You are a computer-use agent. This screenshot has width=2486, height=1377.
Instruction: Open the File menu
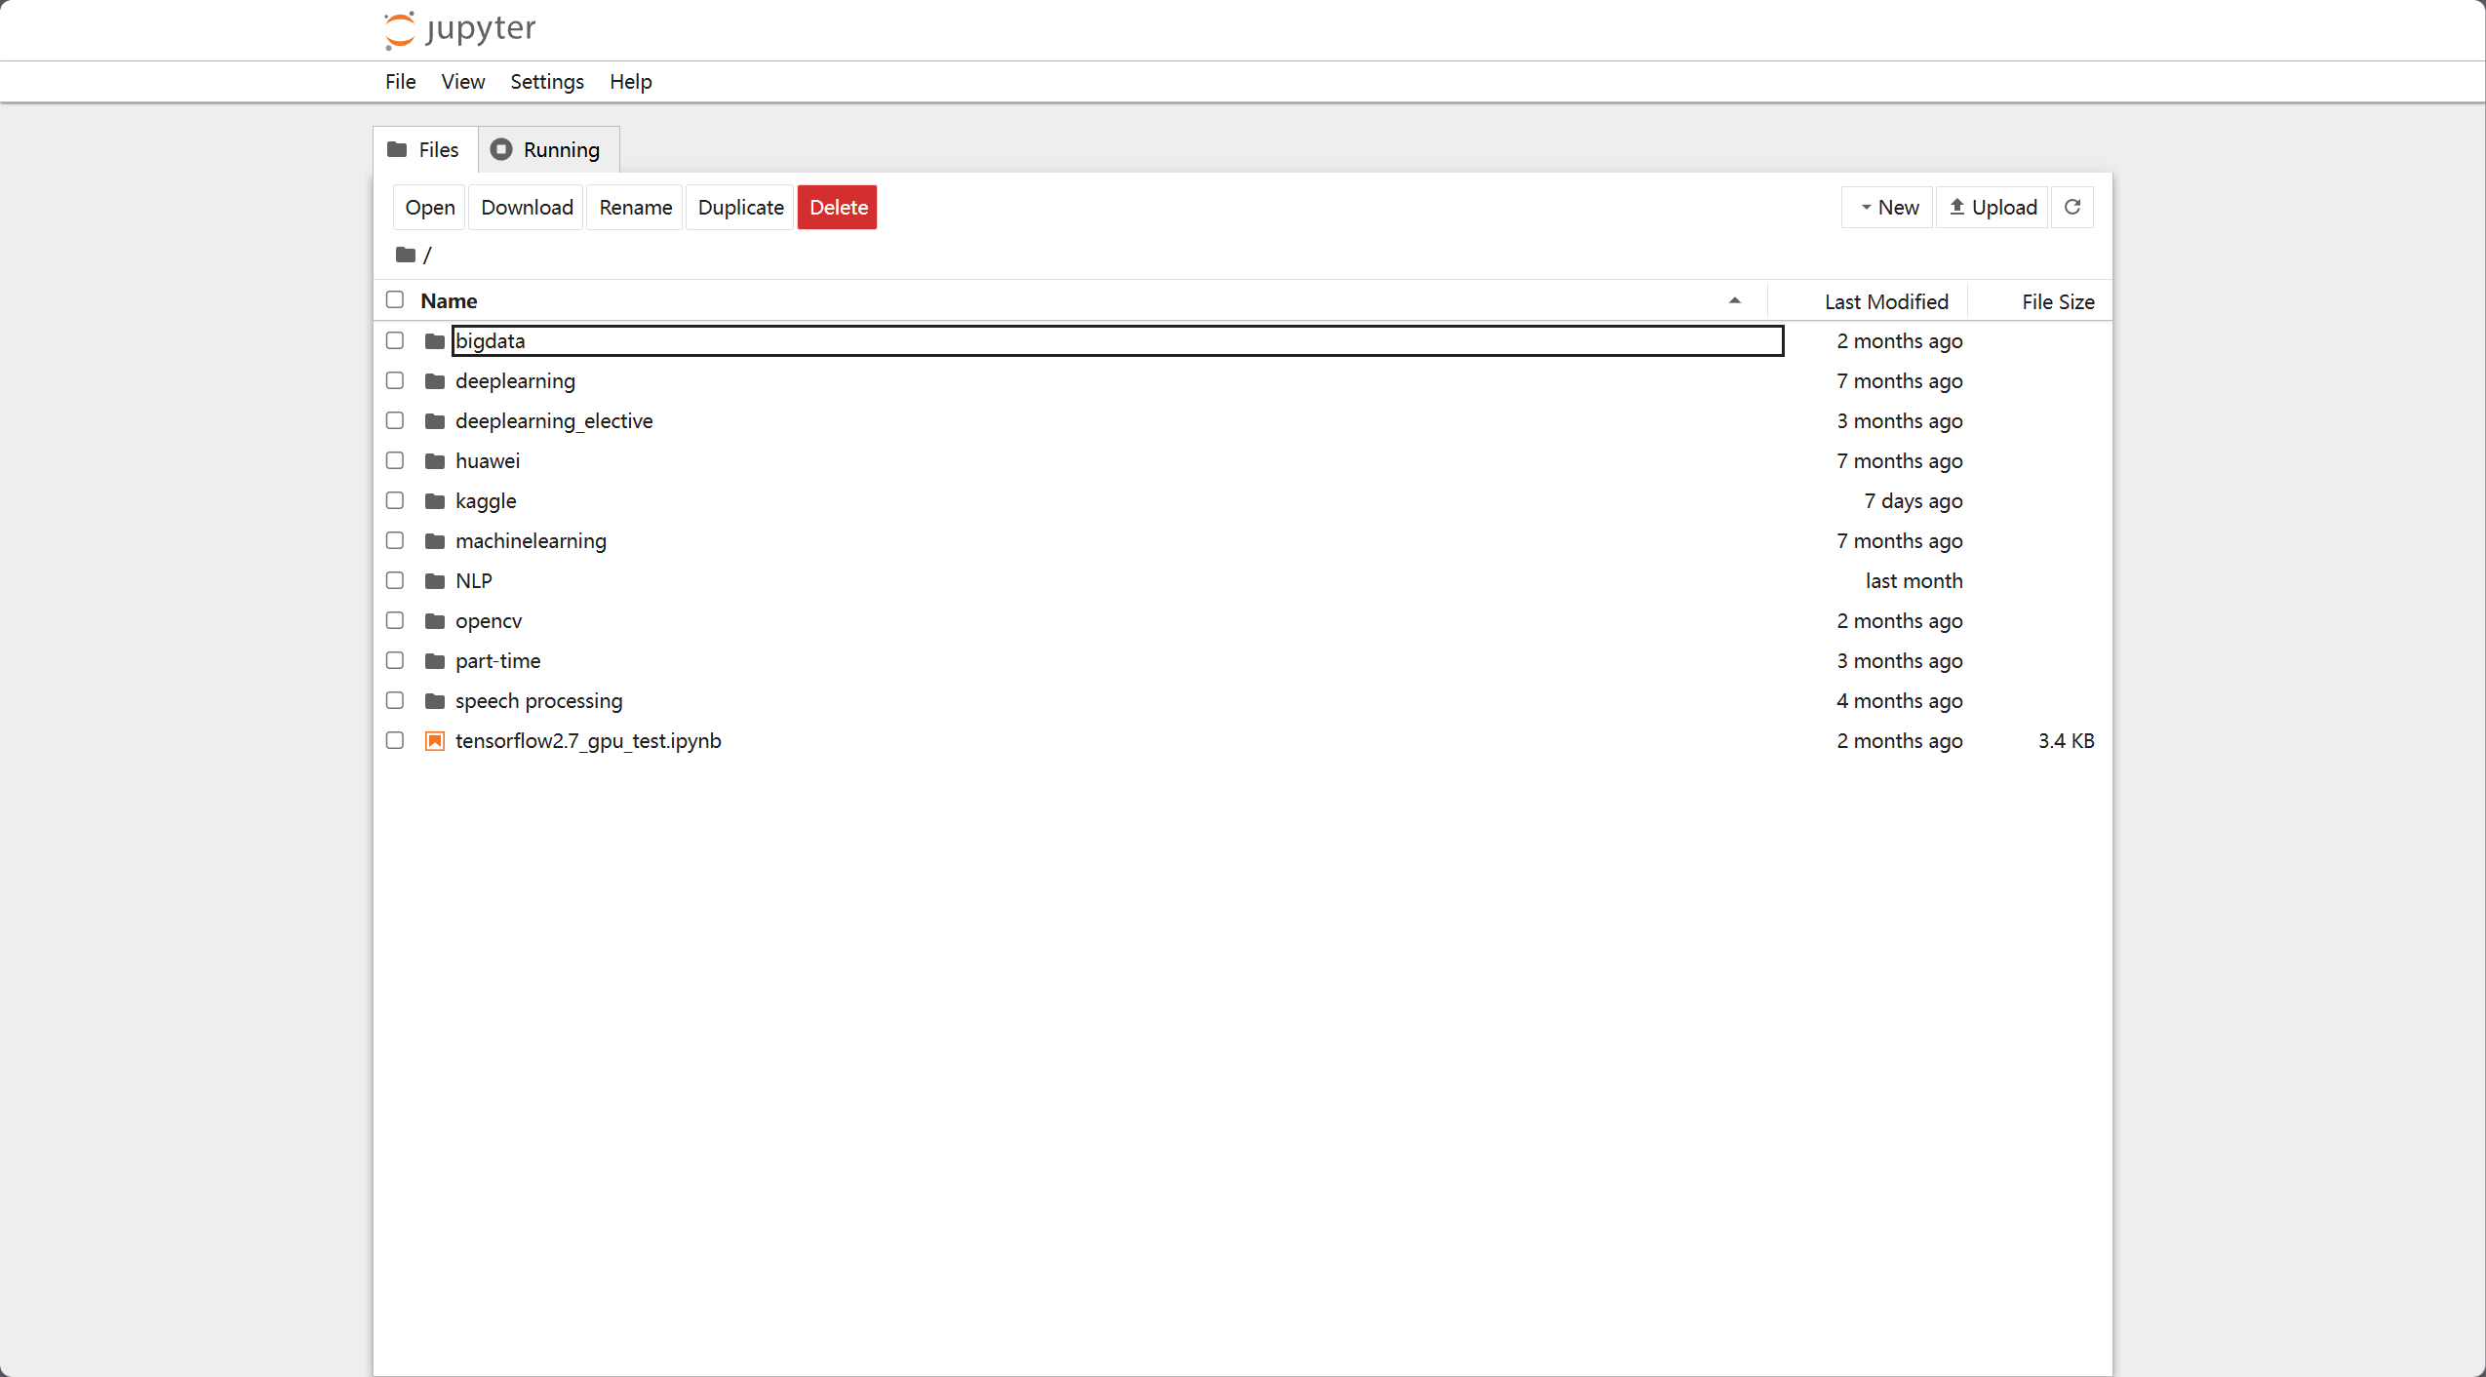click(400, 82)
